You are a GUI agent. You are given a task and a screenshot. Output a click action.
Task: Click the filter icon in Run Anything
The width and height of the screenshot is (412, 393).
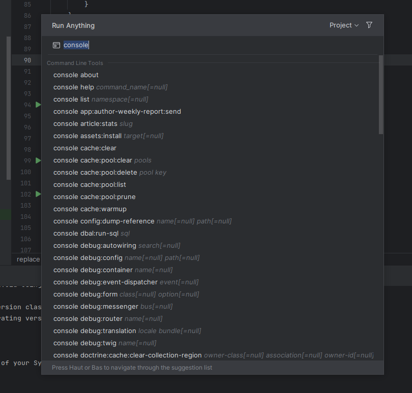[369, 25]
